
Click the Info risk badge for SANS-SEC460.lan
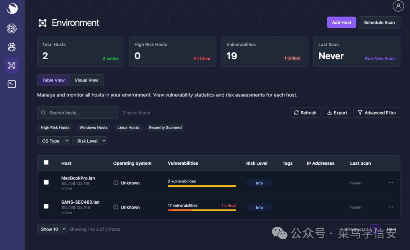pyautogui.click(x=259, y=208)
